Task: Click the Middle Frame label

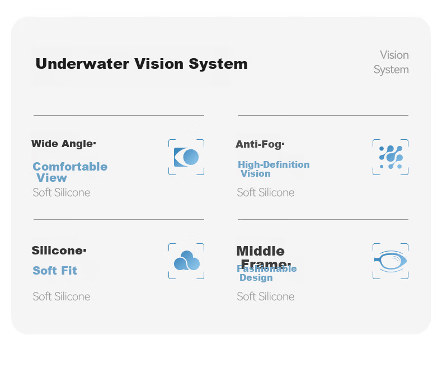Action: (264, 256)
